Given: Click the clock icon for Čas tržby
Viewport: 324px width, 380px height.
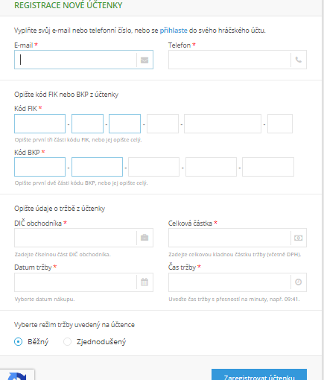Looking at the screenshot, I should click(299, 282).
